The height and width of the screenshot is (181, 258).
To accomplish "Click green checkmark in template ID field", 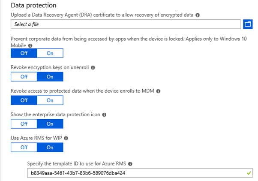I will tap(249, 173).
